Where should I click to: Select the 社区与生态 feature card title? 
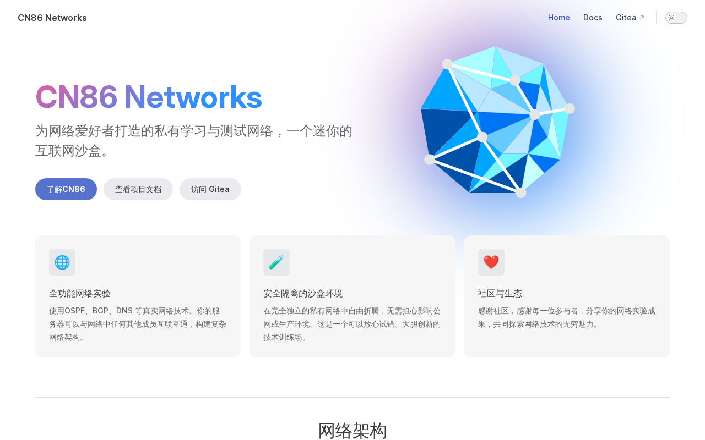(x=500, y=293)
